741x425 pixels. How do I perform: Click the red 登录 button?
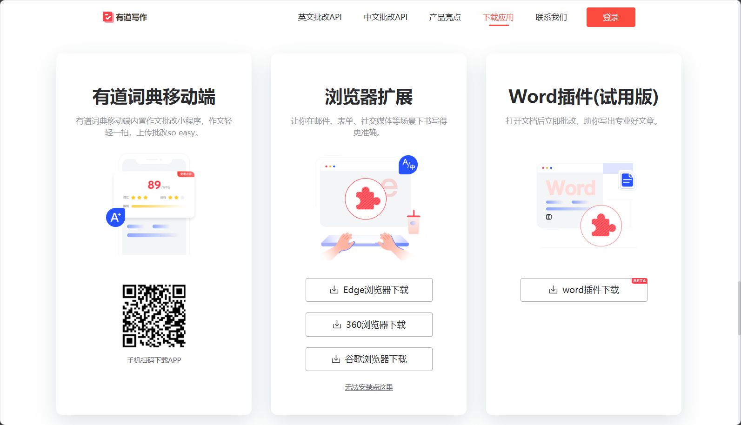click(x=611, y=17)
